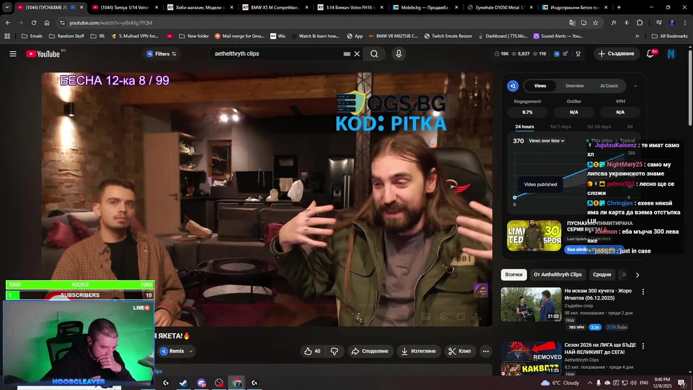This screenshot has height=390, width=693.
Task: Open the New folder bookmark folder
Action: (194, 36)
